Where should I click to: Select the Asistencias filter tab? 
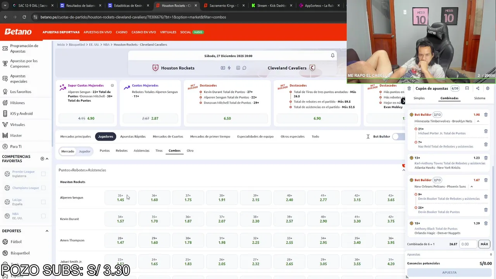coord(141,150)
